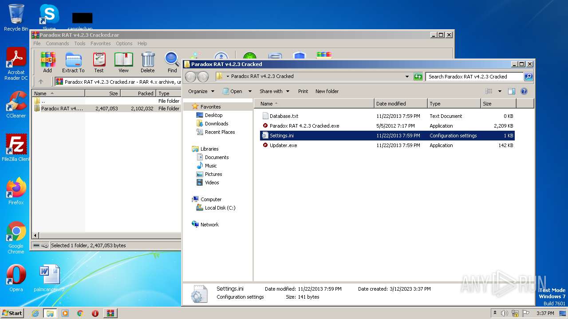Sort by the Date modified column header
The width and height of the screenshot is (568, 319).
click(401, 104)
